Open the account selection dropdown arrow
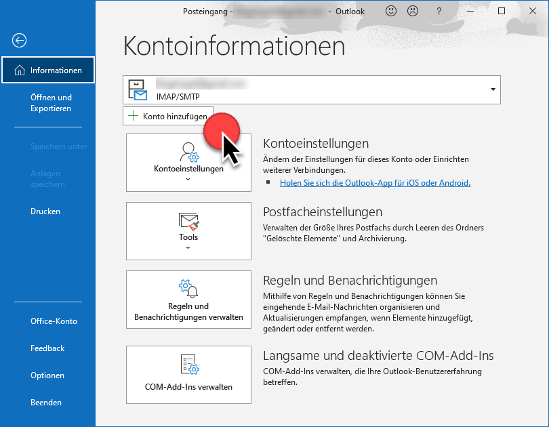 (493, 89)
